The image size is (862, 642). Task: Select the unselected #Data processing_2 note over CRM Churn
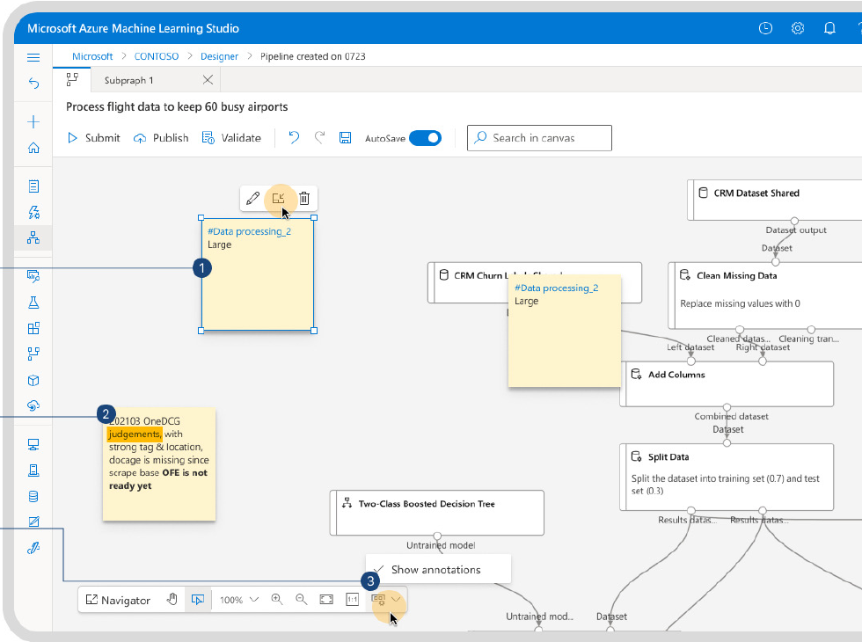(x=565, y=331)
